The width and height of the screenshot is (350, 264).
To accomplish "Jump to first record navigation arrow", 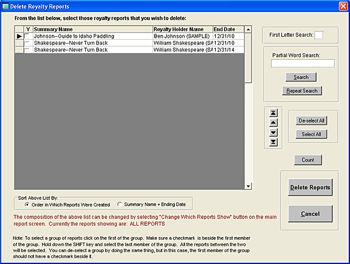I will (274, 113).
